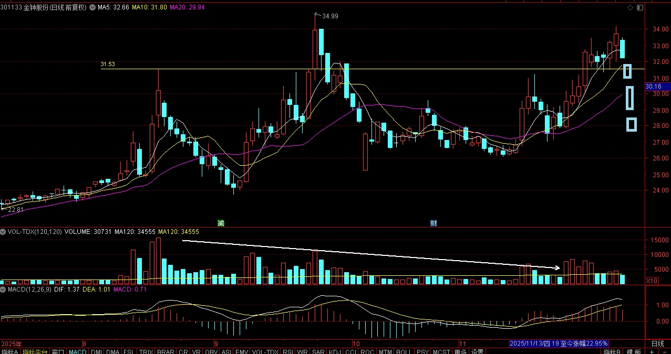Click the DIF: 1.37 value

pyautogui.click(x=66, y=289)
